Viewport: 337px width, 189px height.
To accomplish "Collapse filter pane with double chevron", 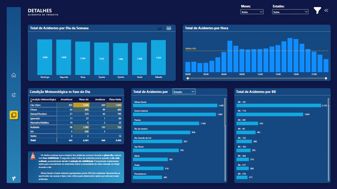I will 326,10.
